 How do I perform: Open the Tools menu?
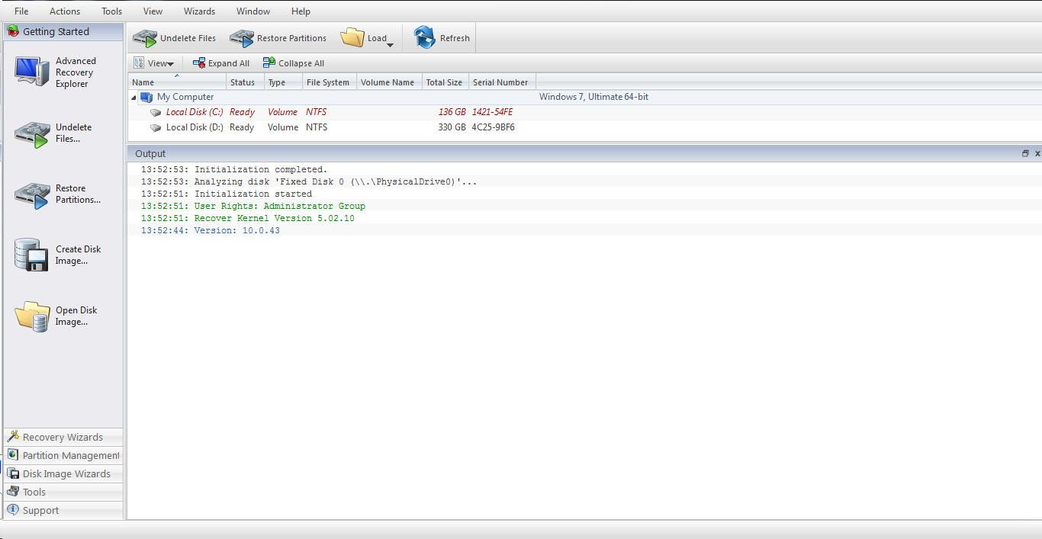point(111,11)
